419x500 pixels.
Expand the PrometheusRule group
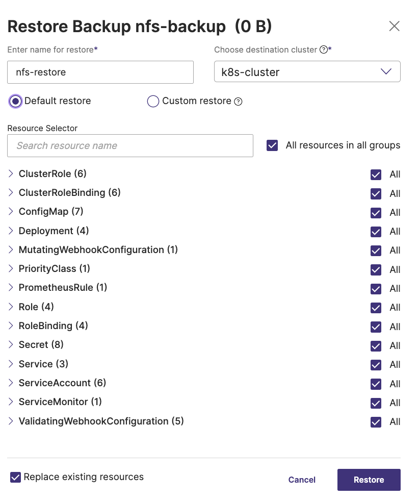click(x=11, y=288)
